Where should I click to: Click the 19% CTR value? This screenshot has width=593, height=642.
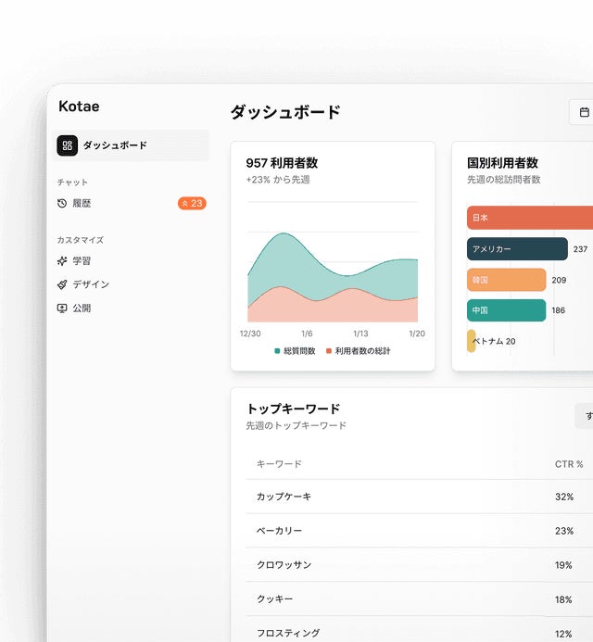pyautogui.click(x=563, y=565)
